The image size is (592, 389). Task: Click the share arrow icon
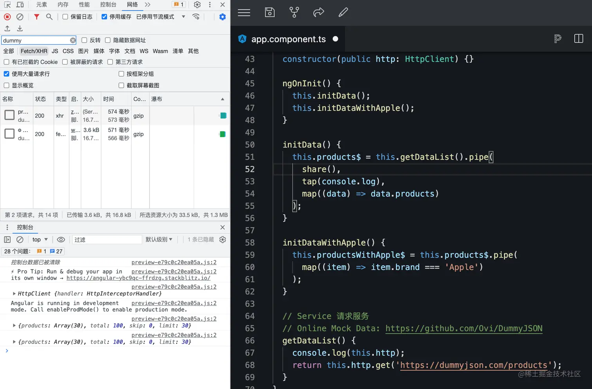319,12
